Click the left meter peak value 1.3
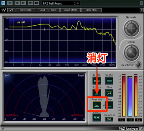The height and width of the screenshot is (131, 144). pos(122,120)
